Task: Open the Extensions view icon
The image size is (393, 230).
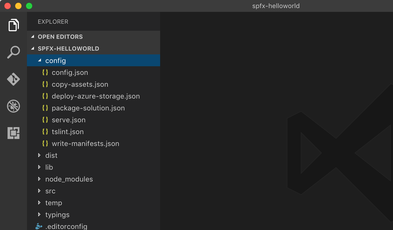Action: click(x=13, y=133)
